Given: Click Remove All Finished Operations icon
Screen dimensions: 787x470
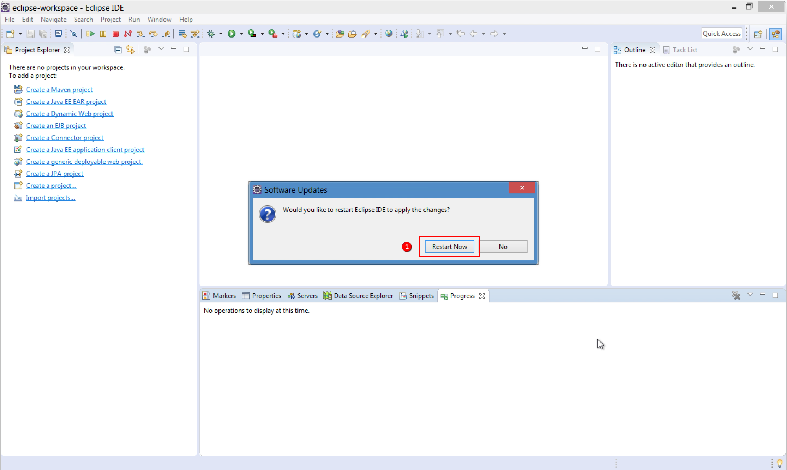Looking at the screenshot, I should 736,295.
